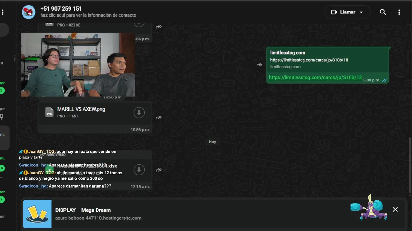Click contact number +51 907 259 151
The image size is (412, 231).
pos(61,9)
